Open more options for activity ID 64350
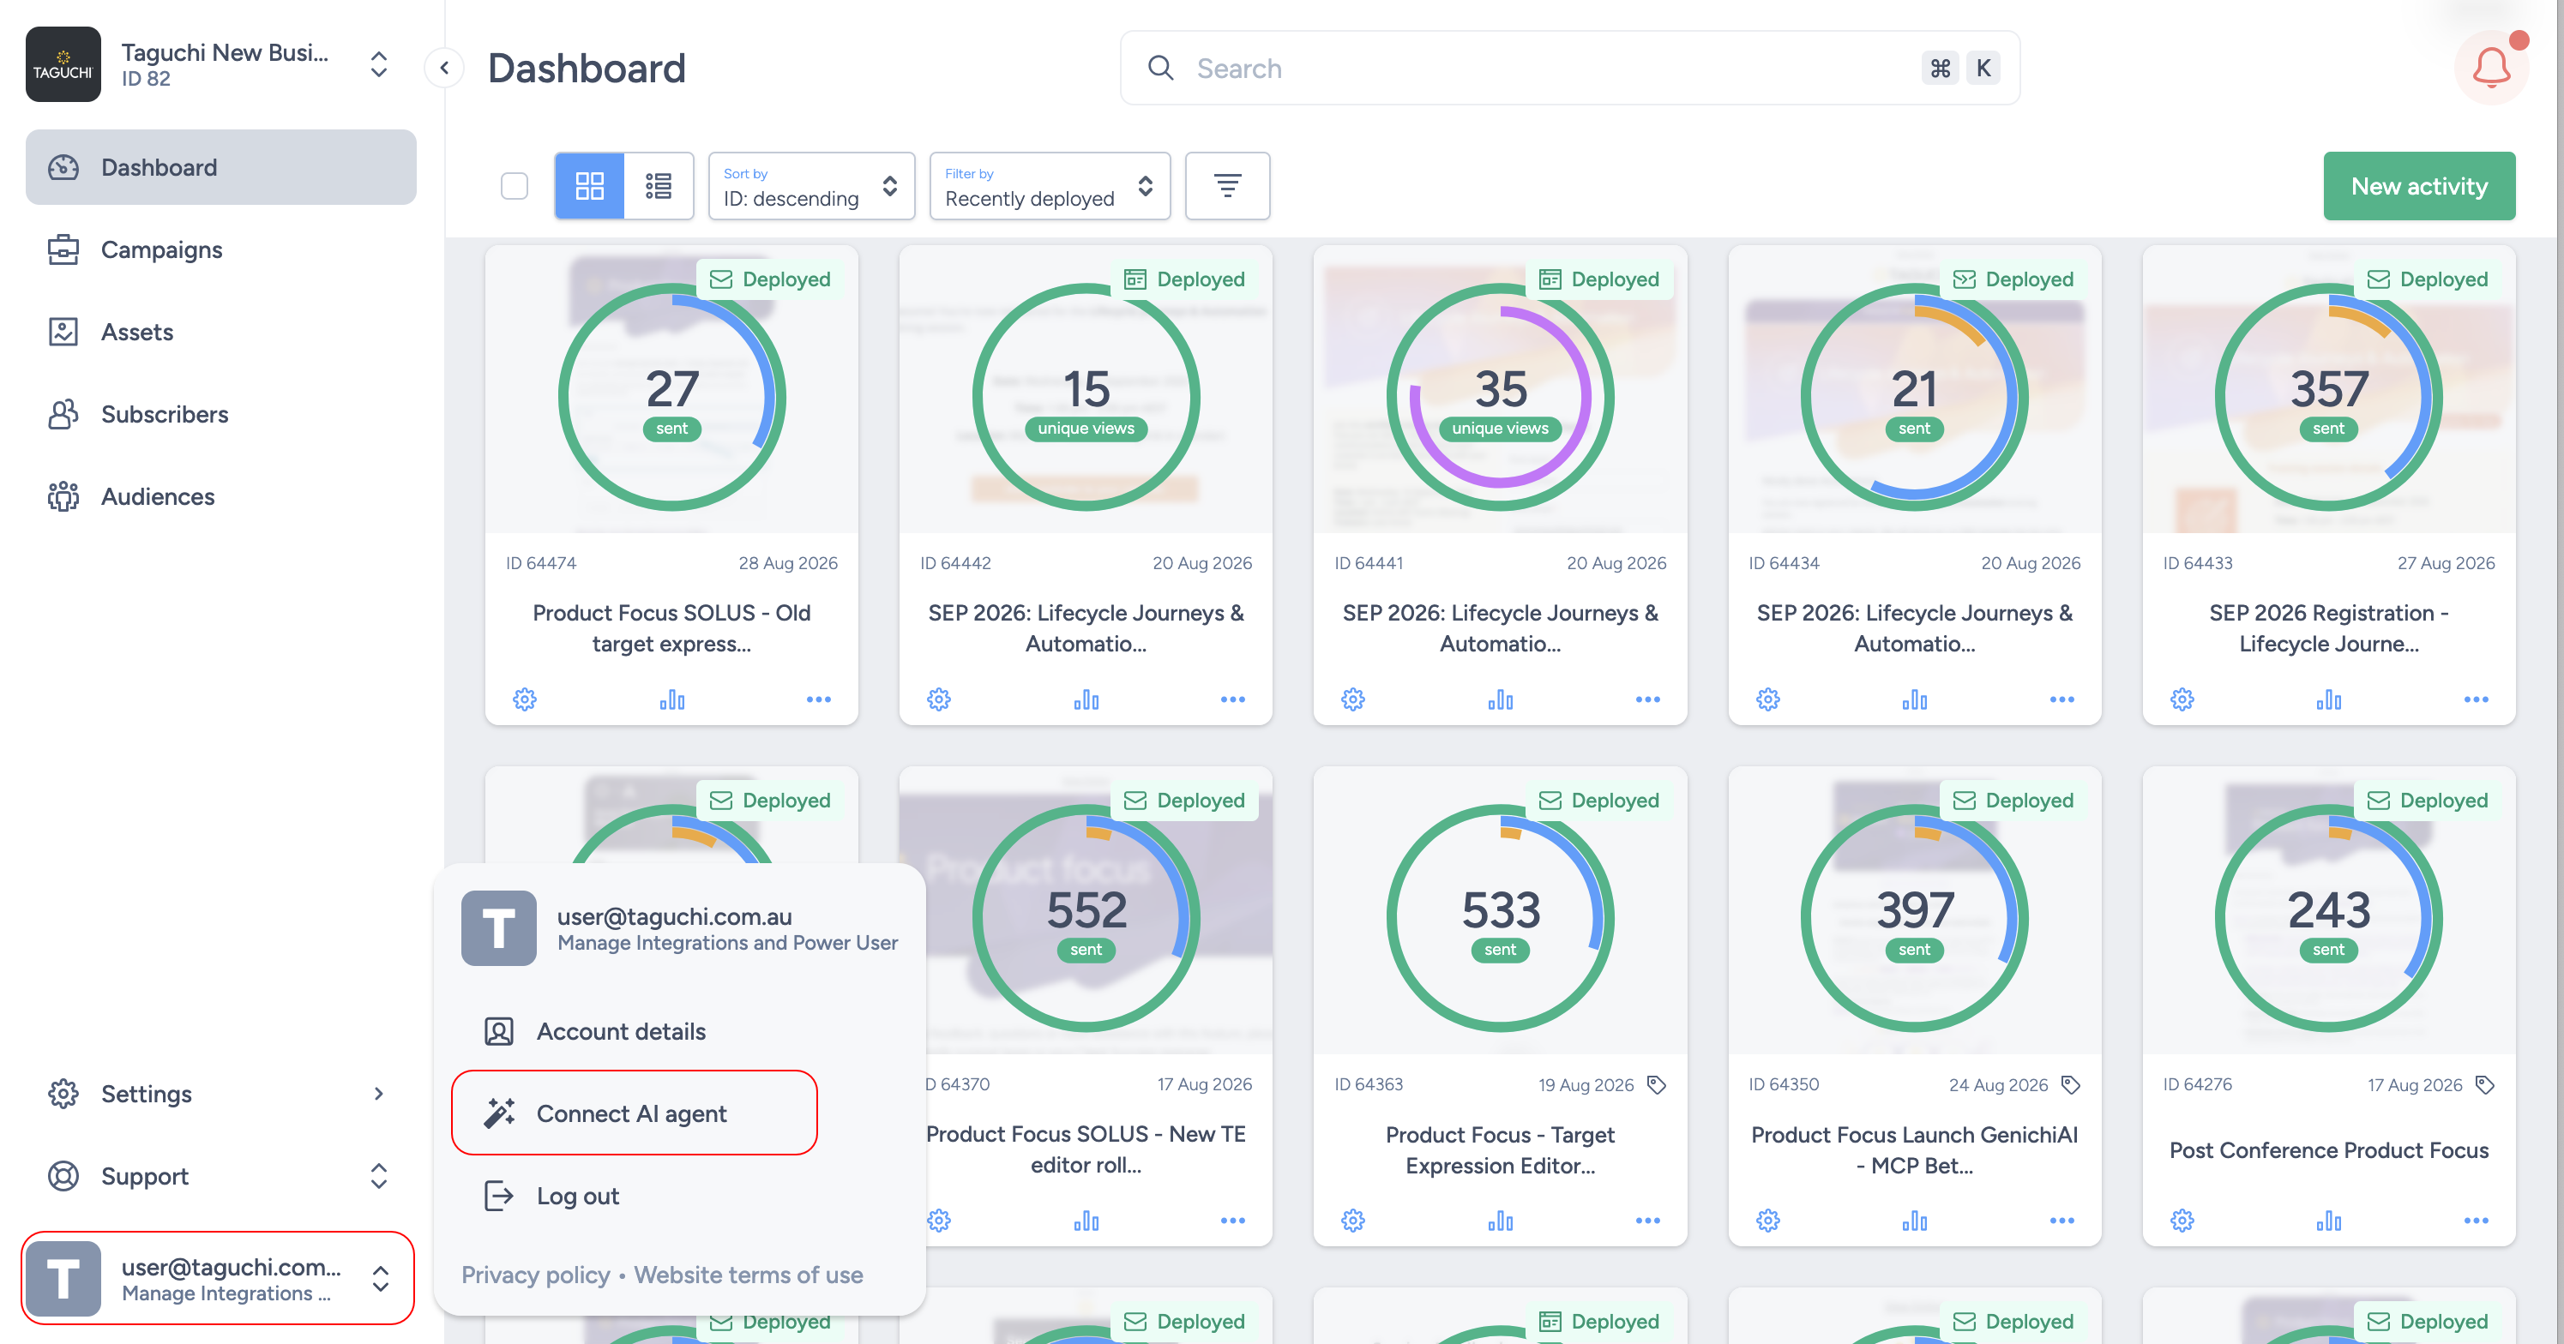The image size is (2564, 1344). tap(2061, 1220)
